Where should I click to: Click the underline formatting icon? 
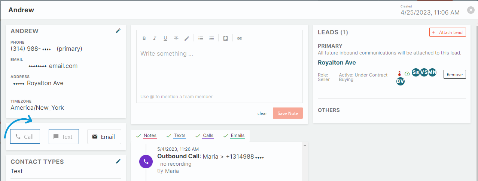165,38
